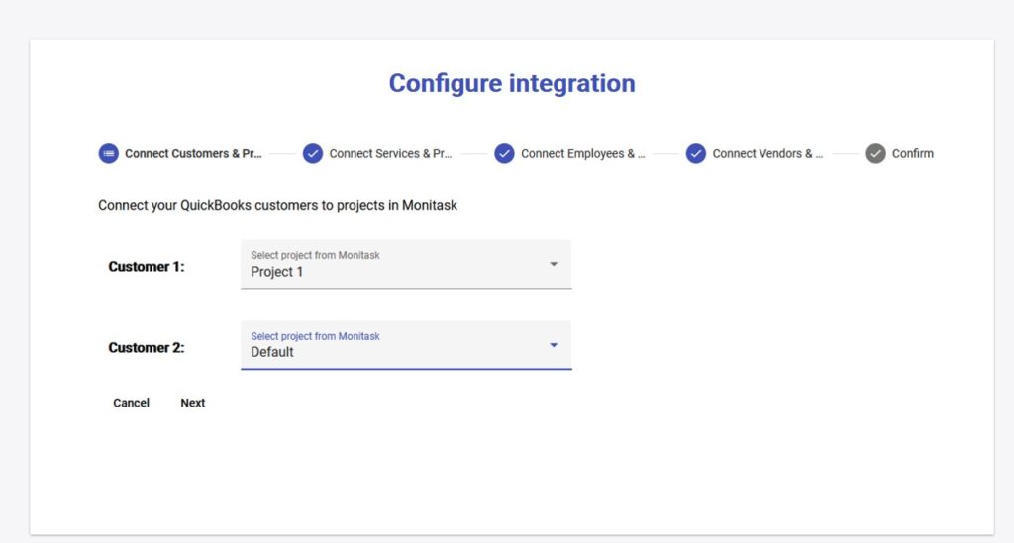The width and height of the screenshot is (1014, 543).
Task: Click the checkmark icon beside Connect Employees
Action: pos(504,153)
